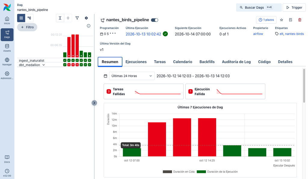Trigger the DAG run
Viewport: 308px width, 179px height.
[294, 8]
